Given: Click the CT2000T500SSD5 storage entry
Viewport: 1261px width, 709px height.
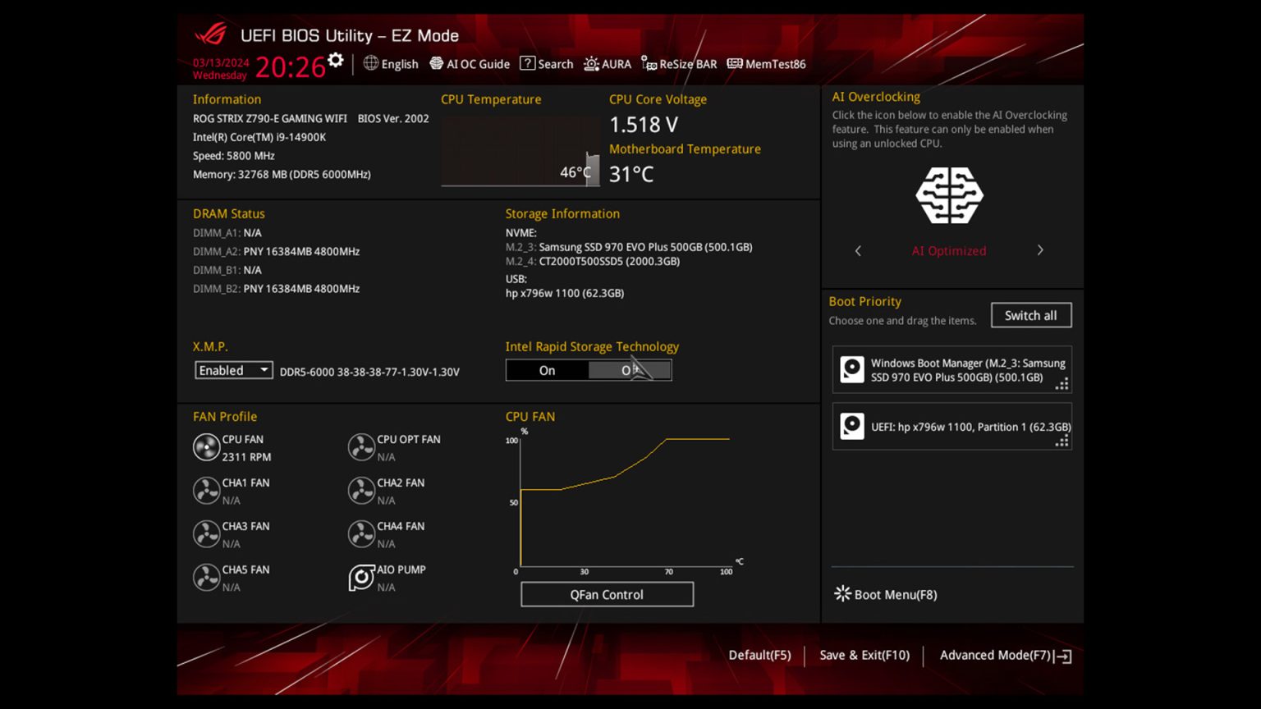Looking at the screenshot, I should (593, 262).
